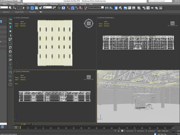180x135 pixels.
Task: Click the Render Production teapot icon
Action: pyautogui.click(x=152, y=8)
